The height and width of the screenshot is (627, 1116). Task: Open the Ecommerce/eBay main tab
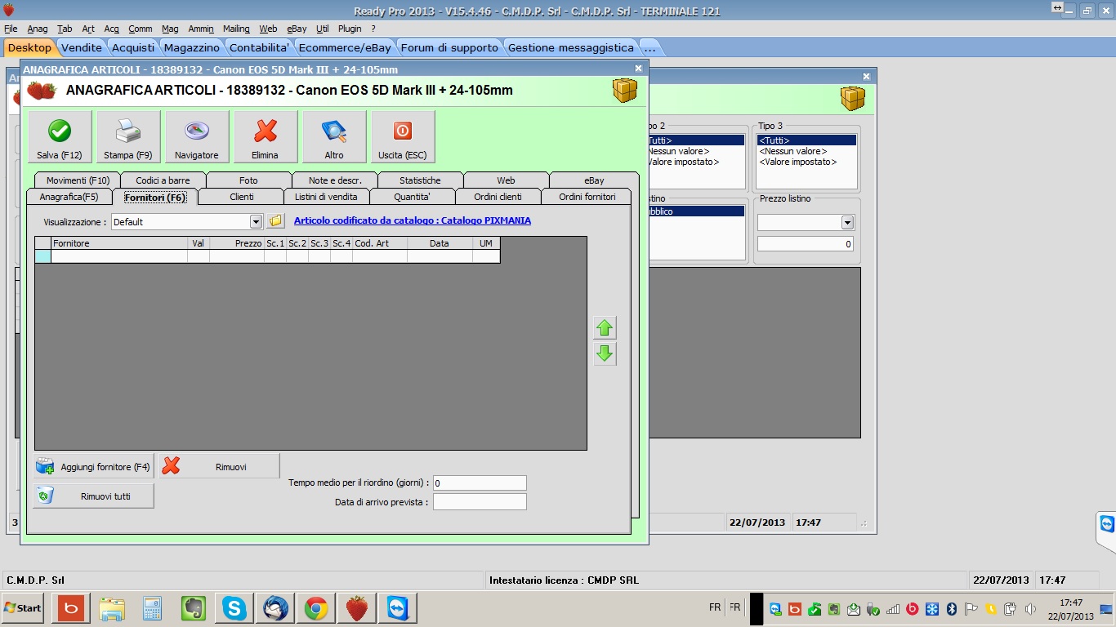[345, 47]
